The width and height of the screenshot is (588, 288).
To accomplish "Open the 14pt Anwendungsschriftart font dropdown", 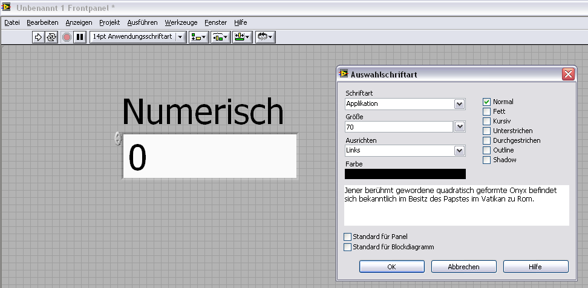I will [138, 37].
